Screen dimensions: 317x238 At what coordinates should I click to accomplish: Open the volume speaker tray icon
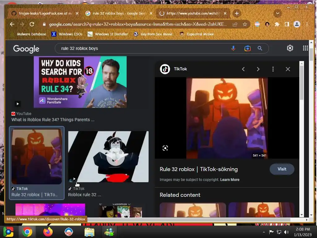click(286, 232)
